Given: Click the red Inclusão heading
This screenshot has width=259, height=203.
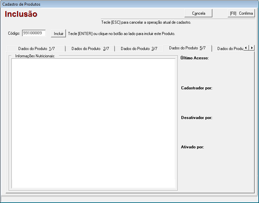Looking at the screenshot, I should (x=21, y=14).
